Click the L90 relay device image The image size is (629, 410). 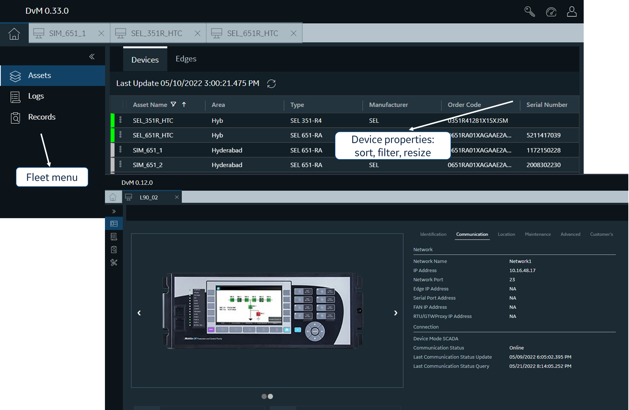click(x=263, y=310)
